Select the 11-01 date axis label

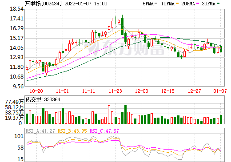point(62,91)
